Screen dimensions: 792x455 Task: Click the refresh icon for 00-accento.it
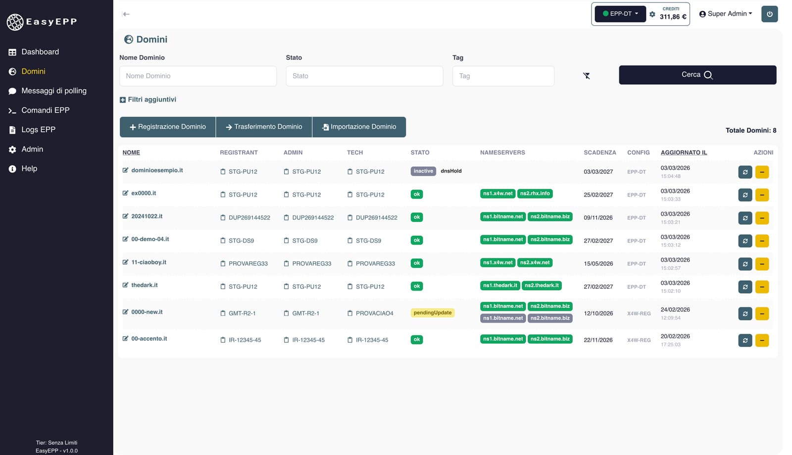745,341
